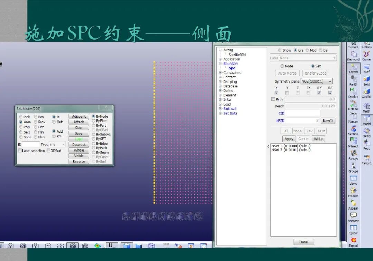Open the Type any dropdown

click(57, 144)
